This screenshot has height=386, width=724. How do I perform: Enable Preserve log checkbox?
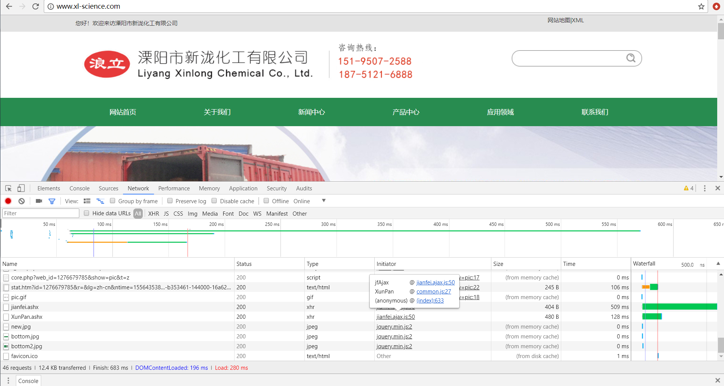click(x=170, y=201)
